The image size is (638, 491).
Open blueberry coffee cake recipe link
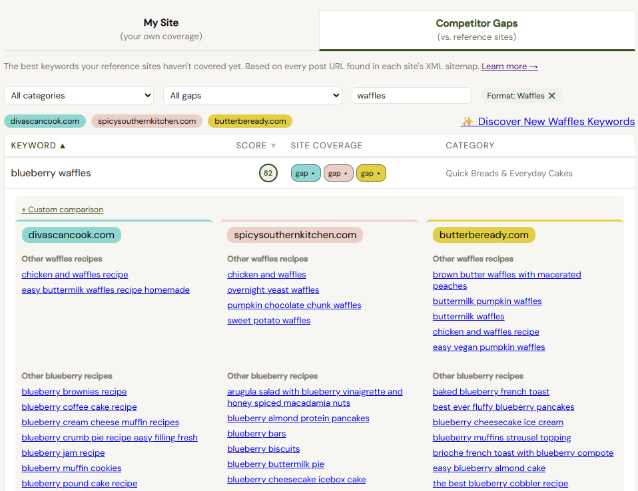click(79, 407)
